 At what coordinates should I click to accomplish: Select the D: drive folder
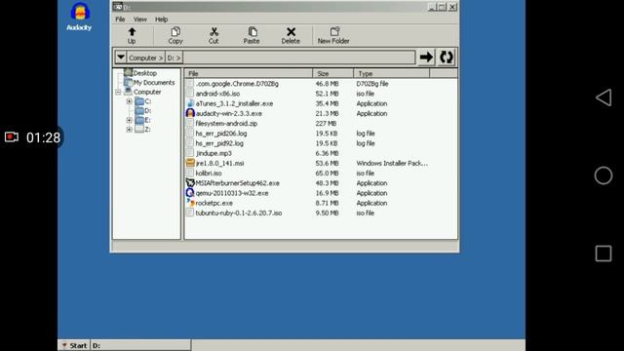(x=143, y=110)
